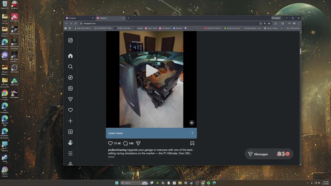Open the PERSONALITY TRAI... bookmark folder
The width and height of the screenshot is (331, 186).
tap(103, 28)
